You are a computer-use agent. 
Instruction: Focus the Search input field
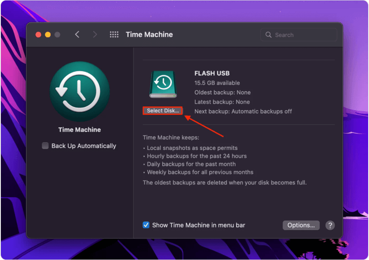[303, 35]
